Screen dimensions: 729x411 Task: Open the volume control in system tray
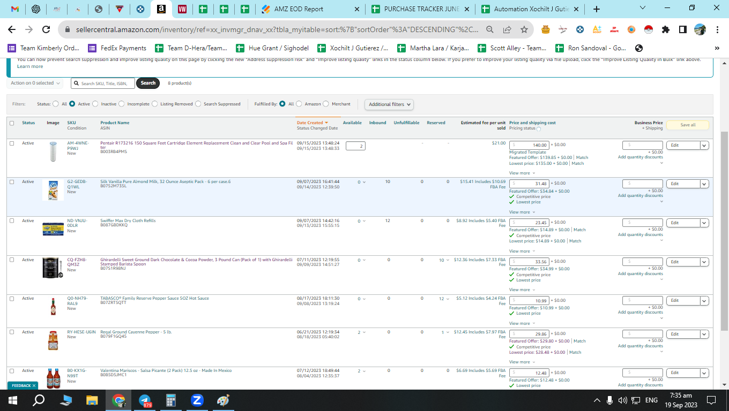point(622,400)
